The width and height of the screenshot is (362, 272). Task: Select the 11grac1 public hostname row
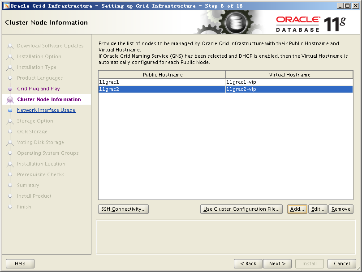tap(162, 82)
